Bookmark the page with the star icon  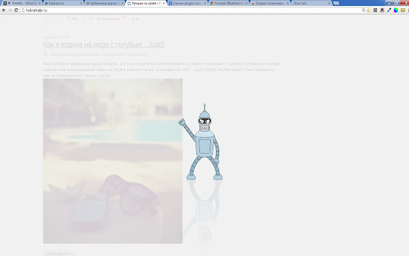pos(368,10)
